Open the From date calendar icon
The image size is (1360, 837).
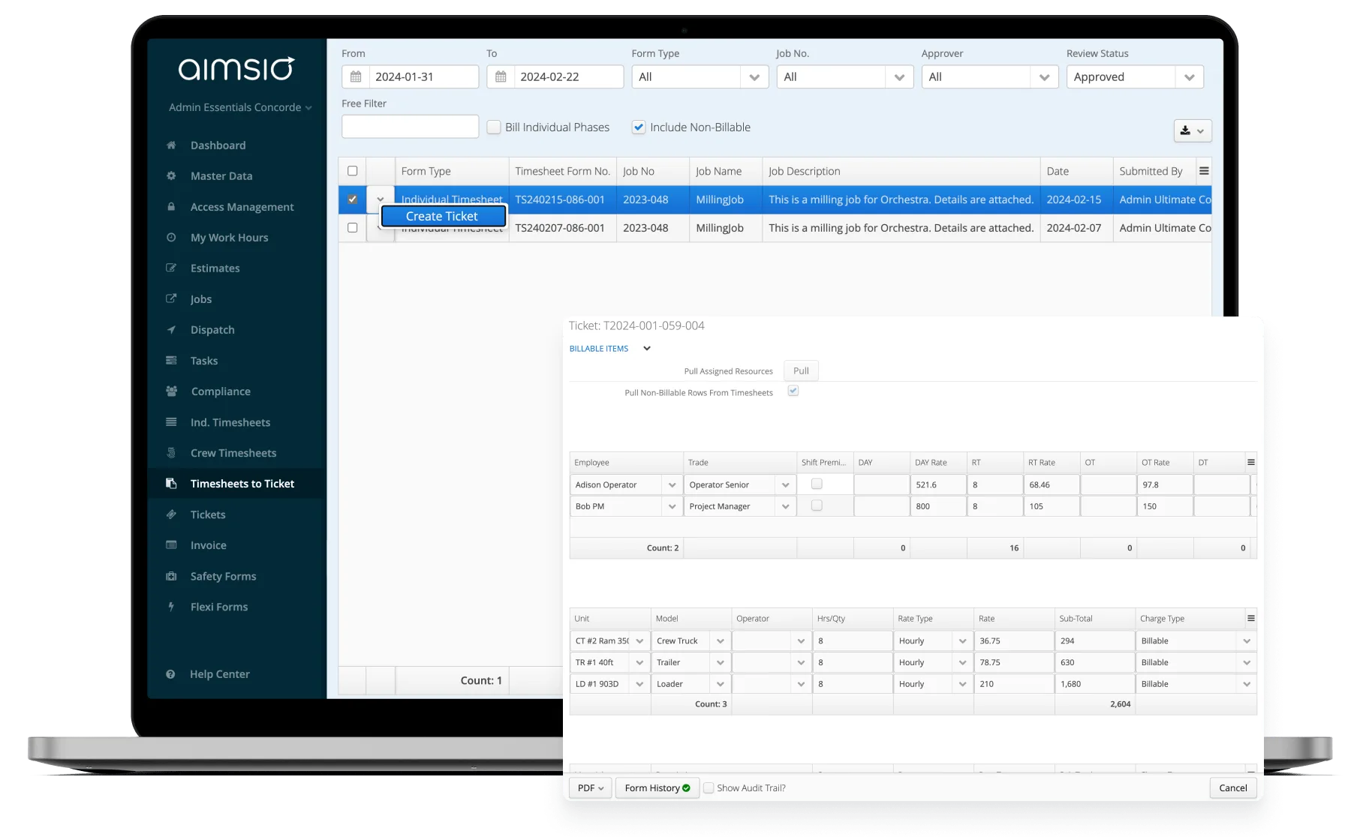point(356,76)
